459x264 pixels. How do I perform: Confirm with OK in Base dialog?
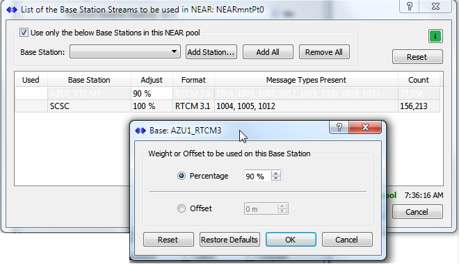[x=291, y=240]
